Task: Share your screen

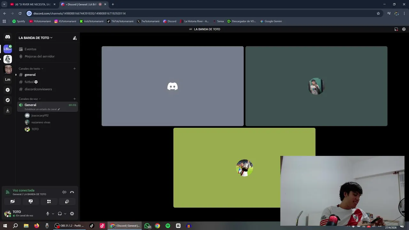Action: pyautogui.click(x=31, y=202)
